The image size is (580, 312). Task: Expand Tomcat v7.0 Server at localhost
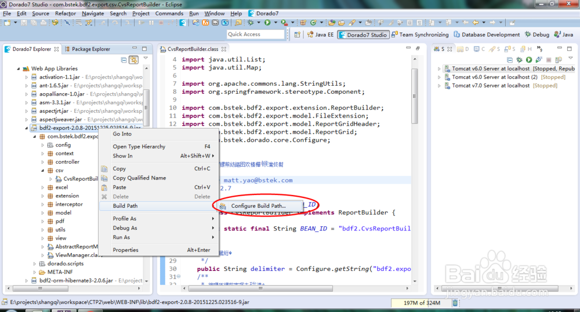point(439,86)
